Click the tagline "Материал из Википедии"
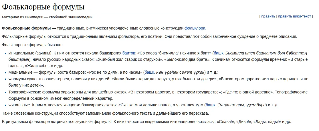 [23, 17]
